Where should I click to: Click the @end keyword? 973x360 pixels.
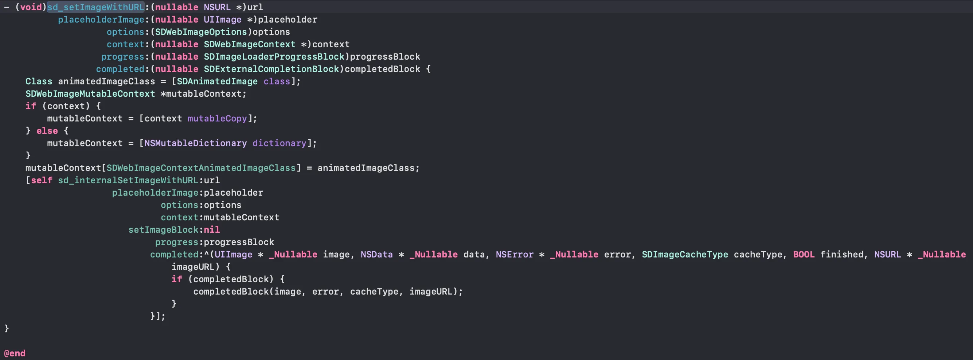(x=15, y=353)
